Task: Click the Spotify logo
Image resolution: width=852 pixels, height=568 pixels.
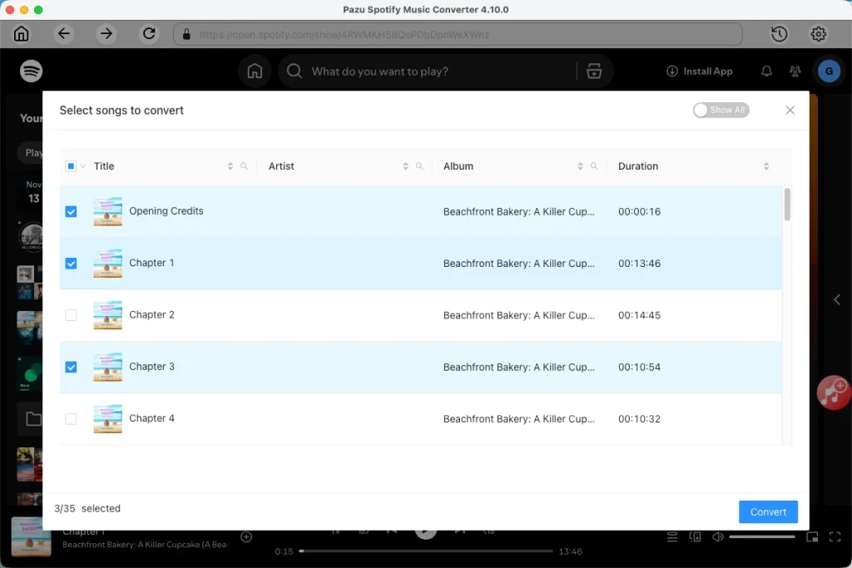Action: (x=31, y=72)
